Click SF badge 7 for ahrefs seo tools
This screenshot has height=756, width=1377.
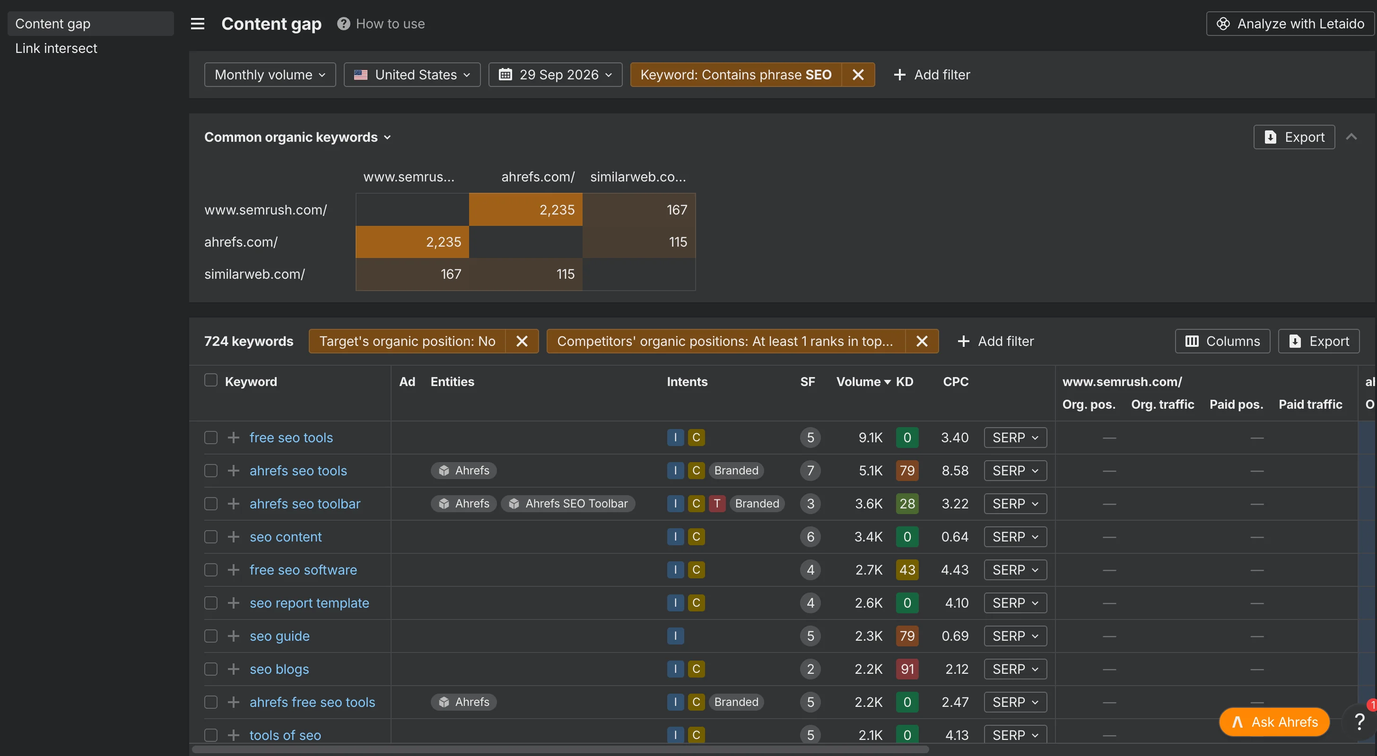(x=811, y=470)
